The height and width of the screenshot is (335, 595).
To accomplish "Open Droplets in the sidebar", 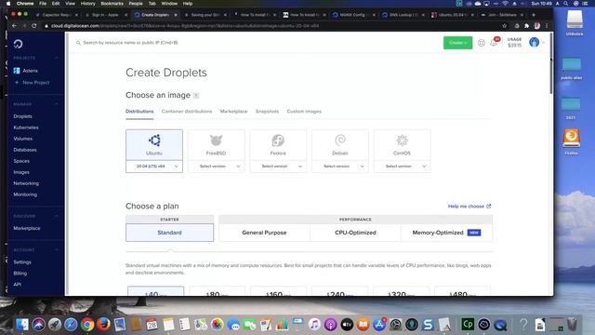I will click(x=22, y=116).
